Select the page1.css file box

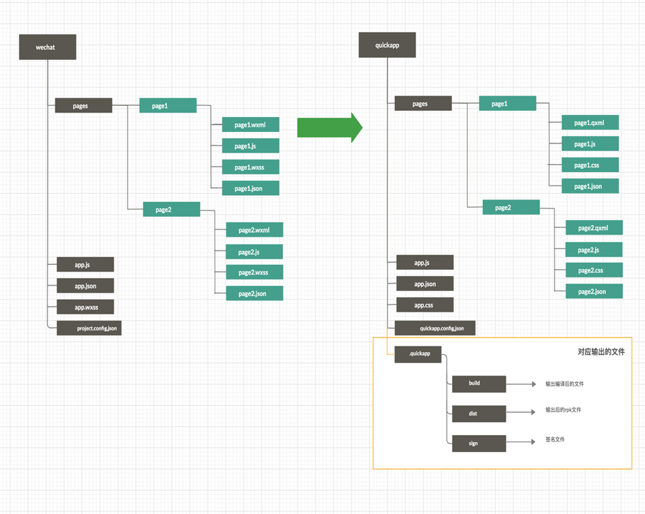(x=590, y=165)
